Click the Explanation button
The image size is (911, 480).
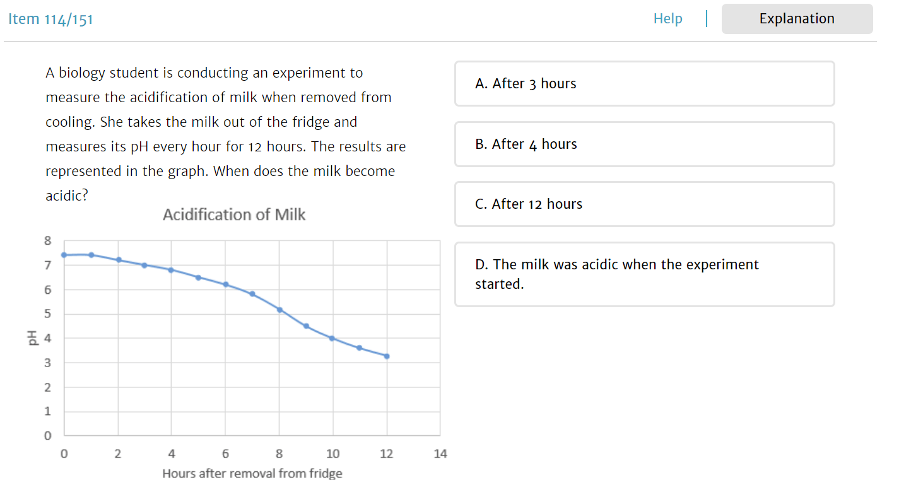pyautogui.click(x=797, y=19)
